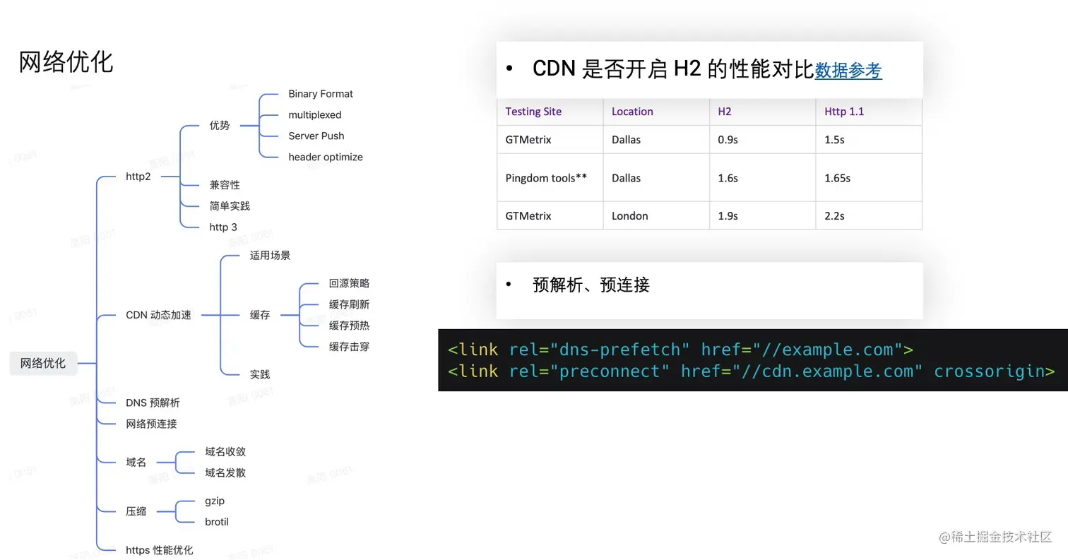Click the 实践 node under CDN
Screen dimensions: 1068x560
[260, 374]
